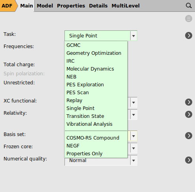195x192 pixels.
Task: Select GCMC from the task list
Action: click(96, 45)
